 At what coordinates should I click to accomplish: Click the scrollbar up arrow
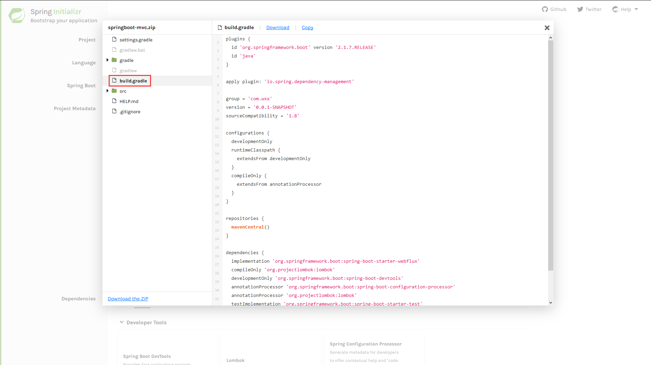coord(551,38)
